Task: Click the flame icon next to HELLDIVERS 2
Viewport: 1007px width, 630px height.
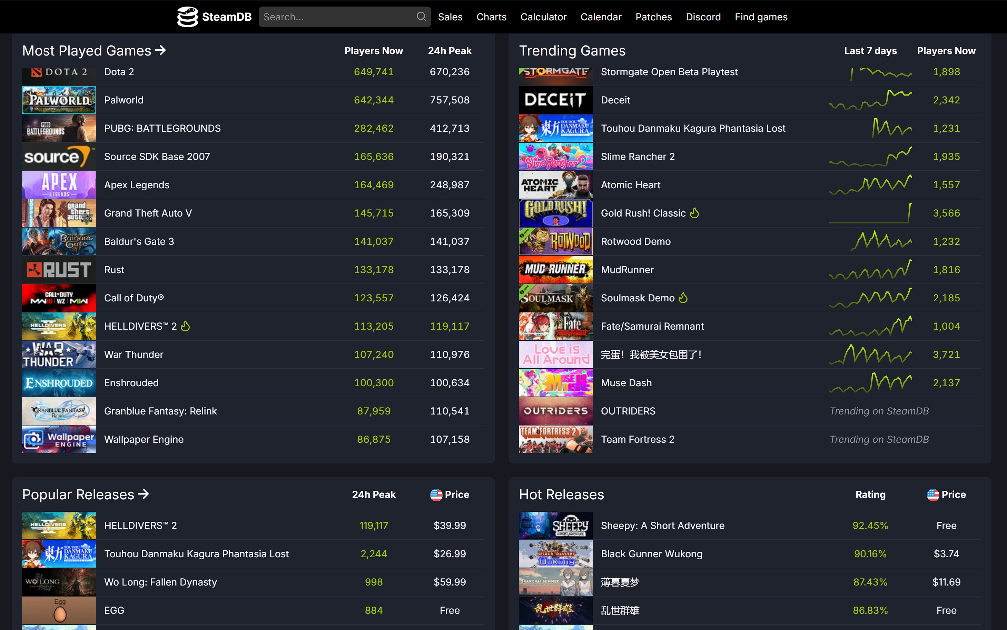Action: coord(186,326)
